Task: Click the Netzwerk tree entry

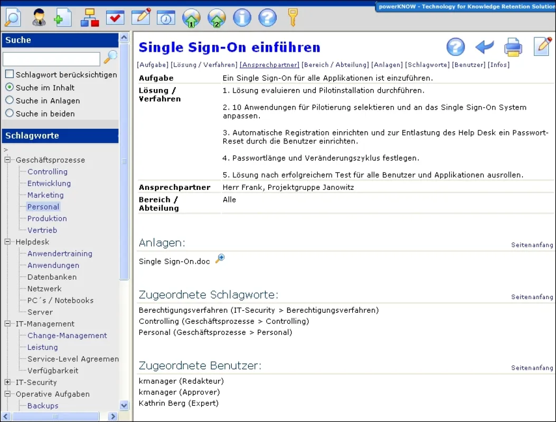Action: pyautogui.click(x=44, y=289)
